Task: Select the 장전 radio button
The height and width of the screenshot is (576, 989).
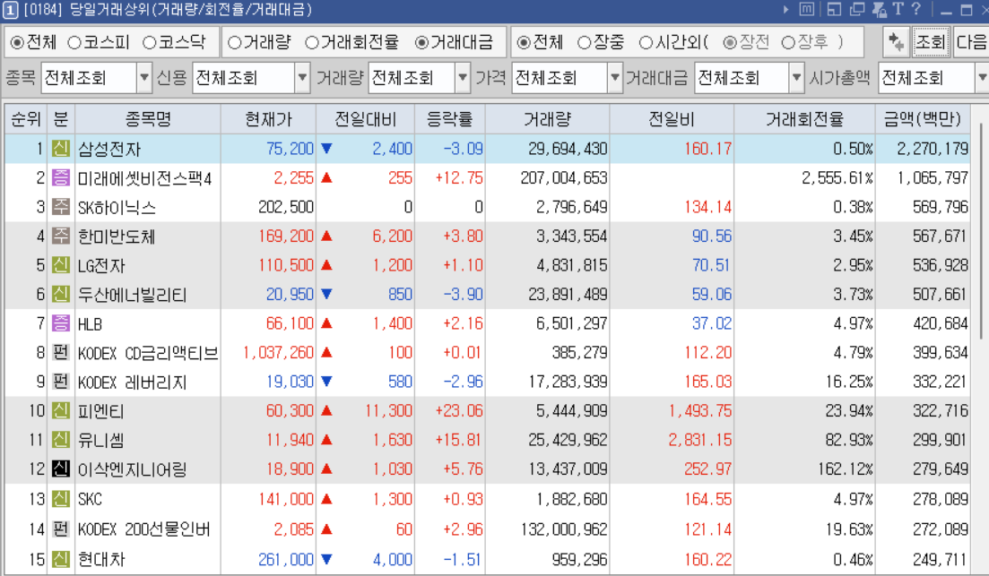Action: (730, 42)
